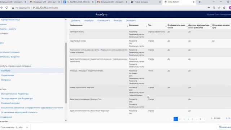
Task: Select the СПО АСКОН browser tab
Action: (179, 2)
